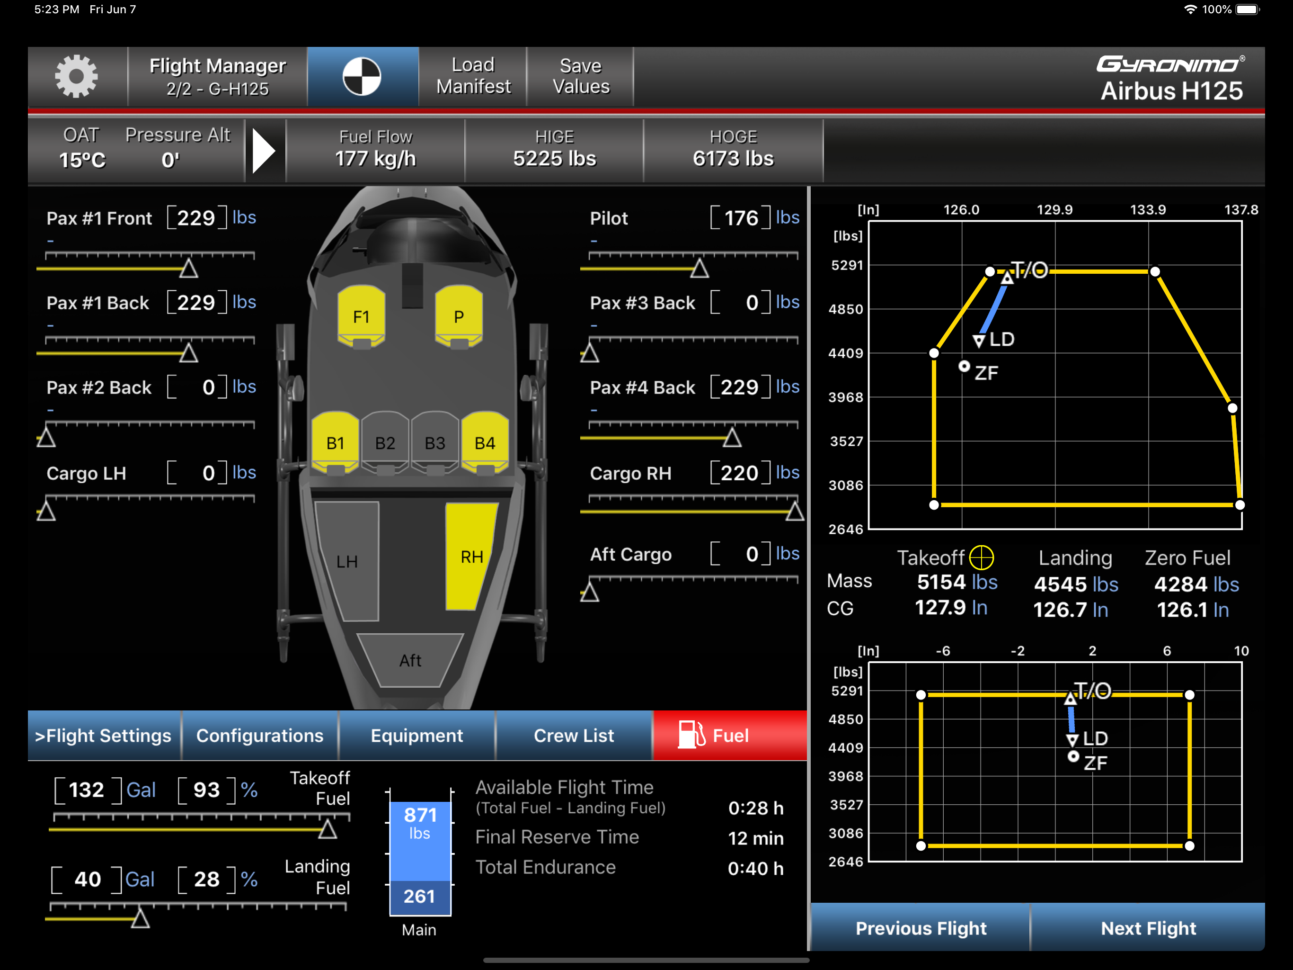
Task: Select the P pilot seat
Action: pos(459,316)
